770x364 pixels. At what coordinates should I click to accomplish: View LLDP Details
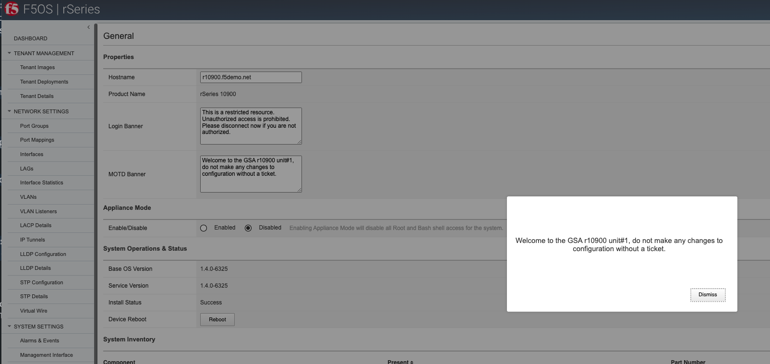pyautogui.click(x=36, y=268)
